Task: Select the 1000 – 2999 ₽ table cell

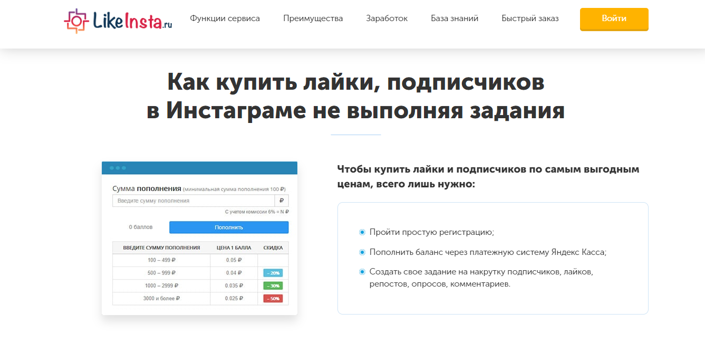Action: point(161,286)
